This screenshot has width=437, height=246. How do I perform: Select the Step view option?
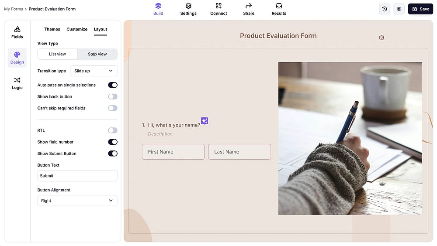(x=97, y=54)
